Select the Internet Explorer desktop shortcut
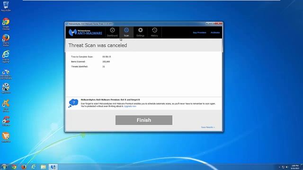This screenshot has height=170, width=303. pos(6,57)
